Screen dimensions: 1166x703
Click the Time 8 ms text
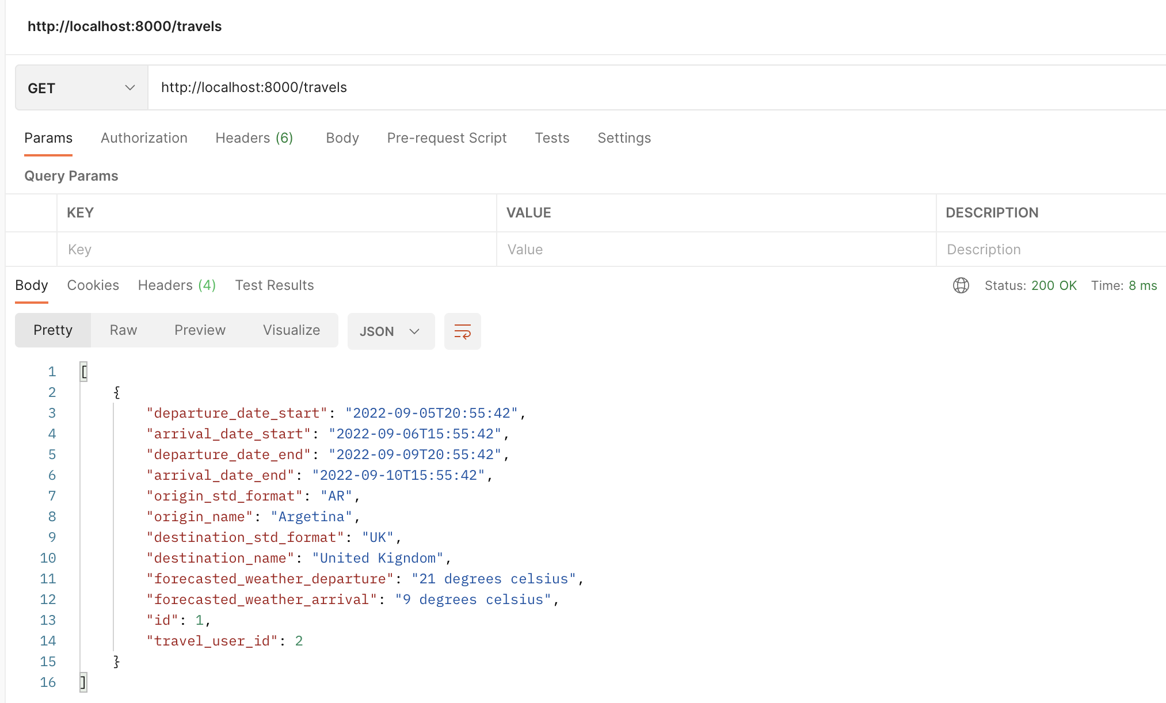click(1124, 285)
